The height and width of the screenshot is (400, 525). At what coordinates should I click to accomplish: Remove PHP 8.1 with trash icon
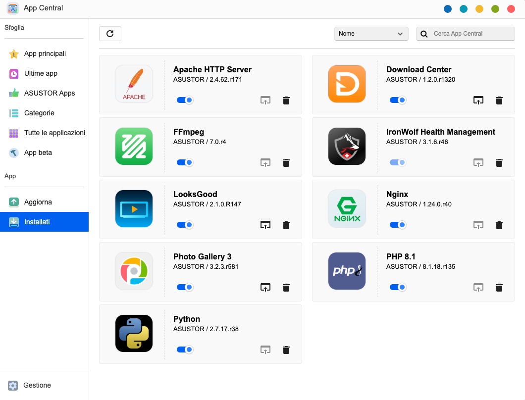(x=499, y=288)
